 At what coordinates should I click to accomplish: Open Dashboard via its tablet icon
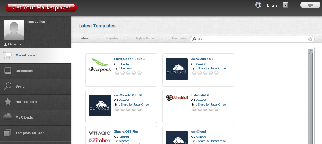pos(8,71)
